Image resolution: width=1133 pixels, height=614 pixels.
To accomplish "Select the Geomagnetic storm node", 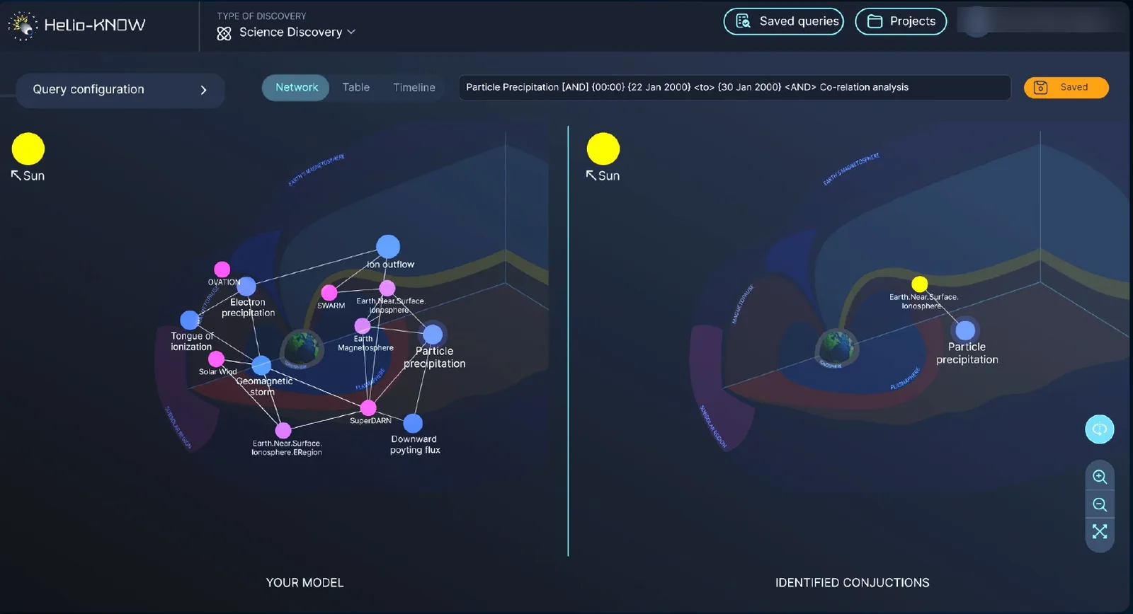I will (261, 365).
